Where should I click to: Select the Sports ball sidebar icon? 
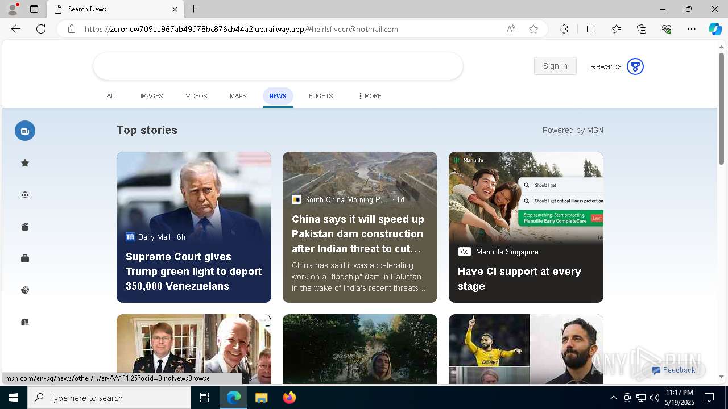click(x=25, y=290)
